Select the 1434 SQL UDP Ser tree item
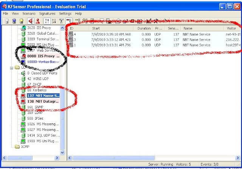242x169 pixels. (43, 135)
